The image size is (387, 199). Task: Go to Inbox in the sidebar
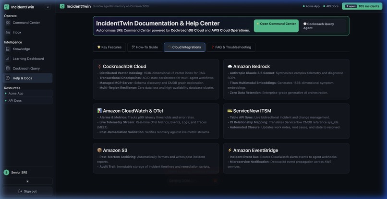27,32
